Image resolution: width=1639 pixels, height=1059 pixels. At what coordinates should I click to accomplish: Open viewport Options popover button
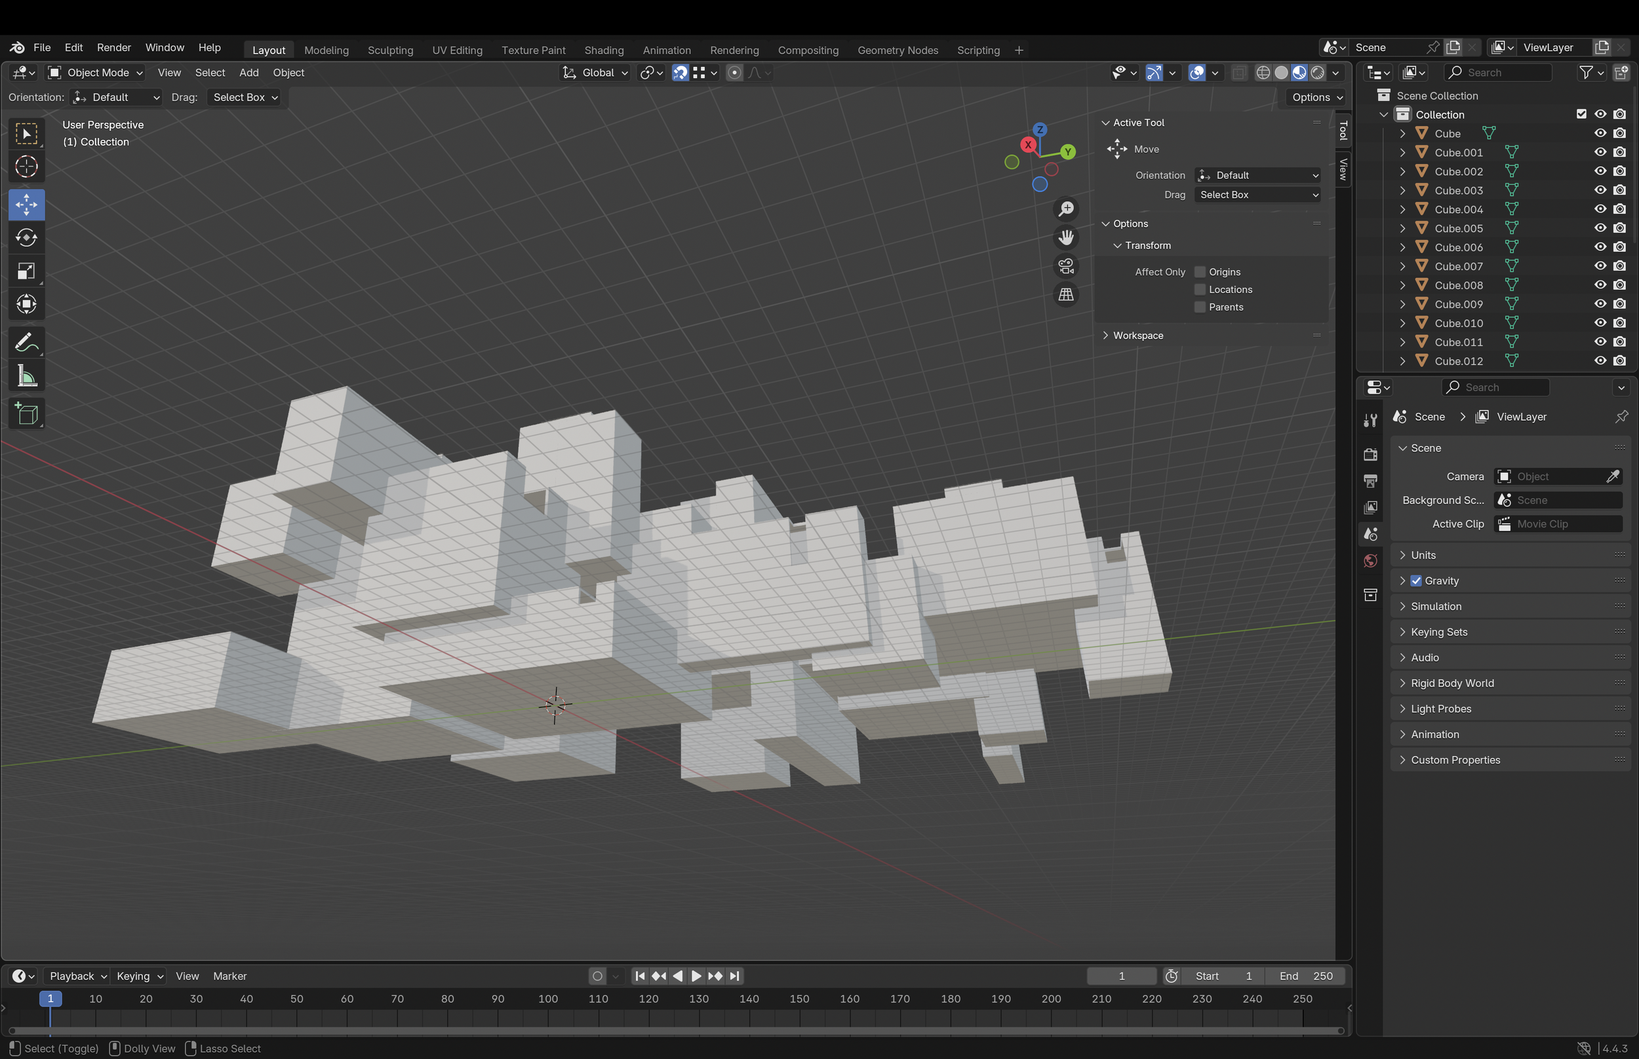[1316, 97]
